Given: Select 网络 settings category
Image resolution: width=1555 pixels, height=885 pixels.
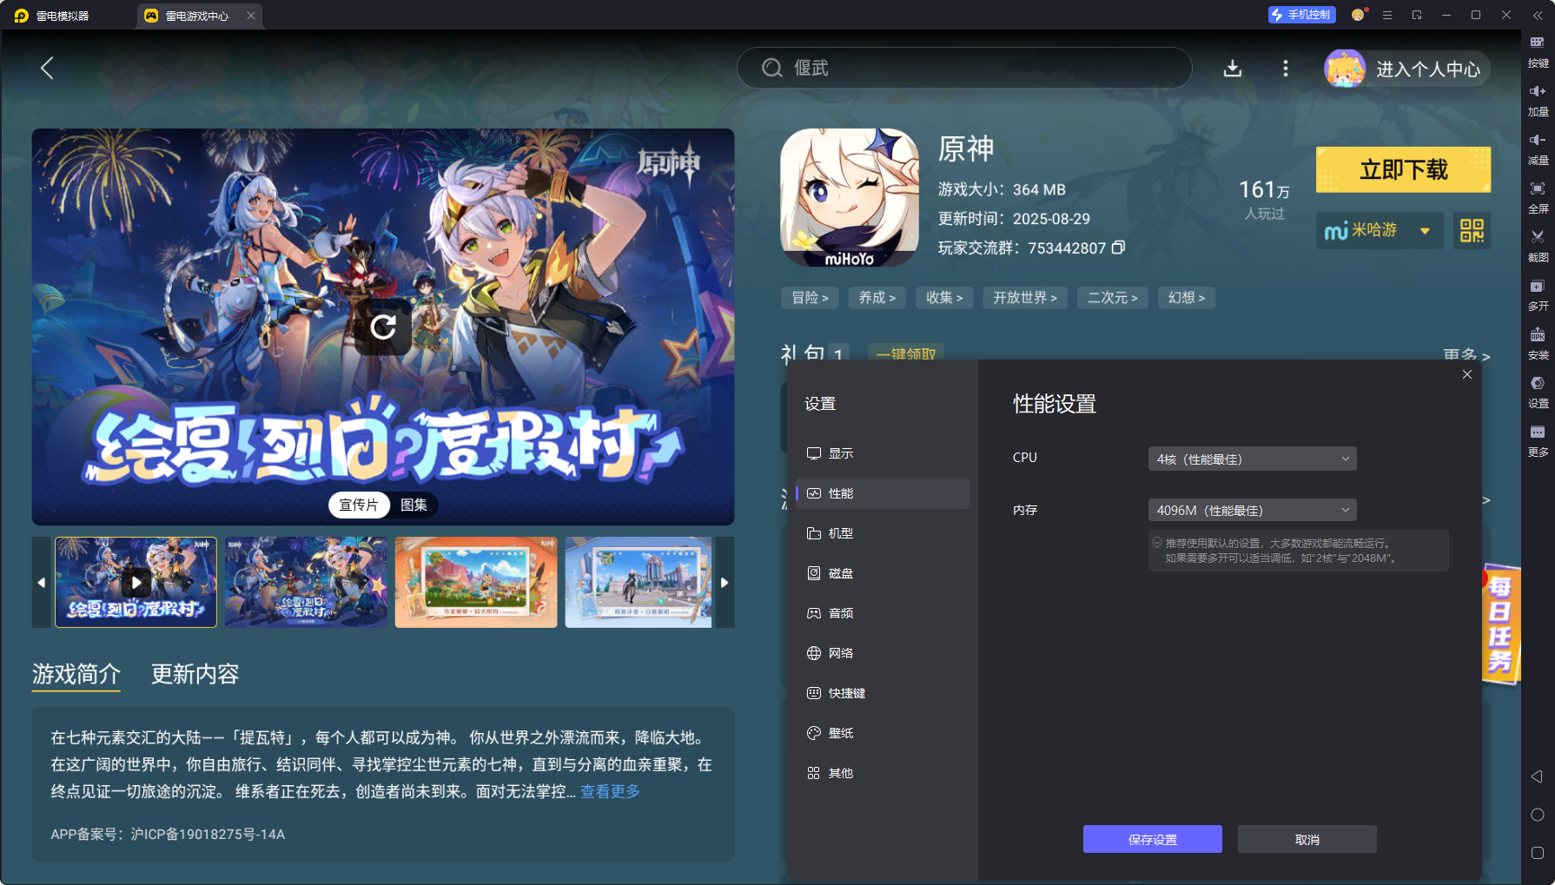Looking at the screenshot, I should pyautogui.click(x=882, y=653).
